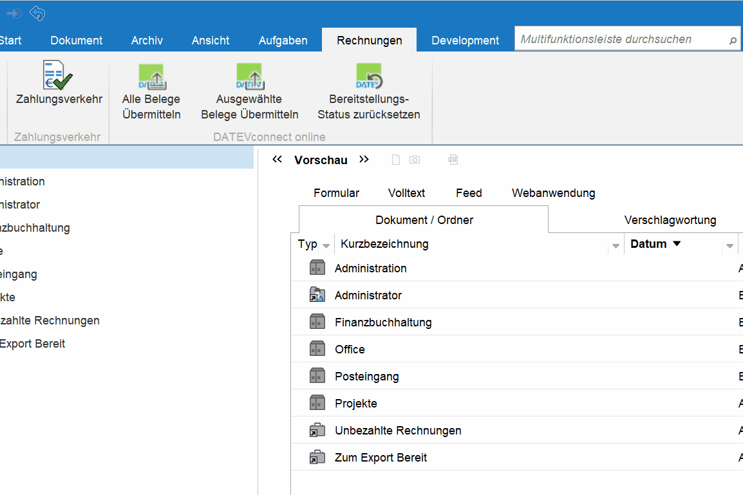
Task: Select Administration row in the list
Action: [x=516, y=268]
